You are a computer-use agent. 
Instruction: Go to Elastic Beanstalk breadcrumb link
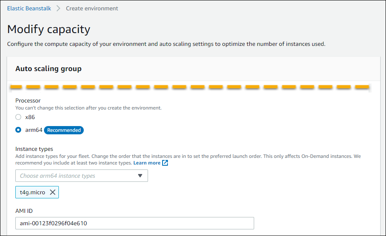click(x=29, y=8)
